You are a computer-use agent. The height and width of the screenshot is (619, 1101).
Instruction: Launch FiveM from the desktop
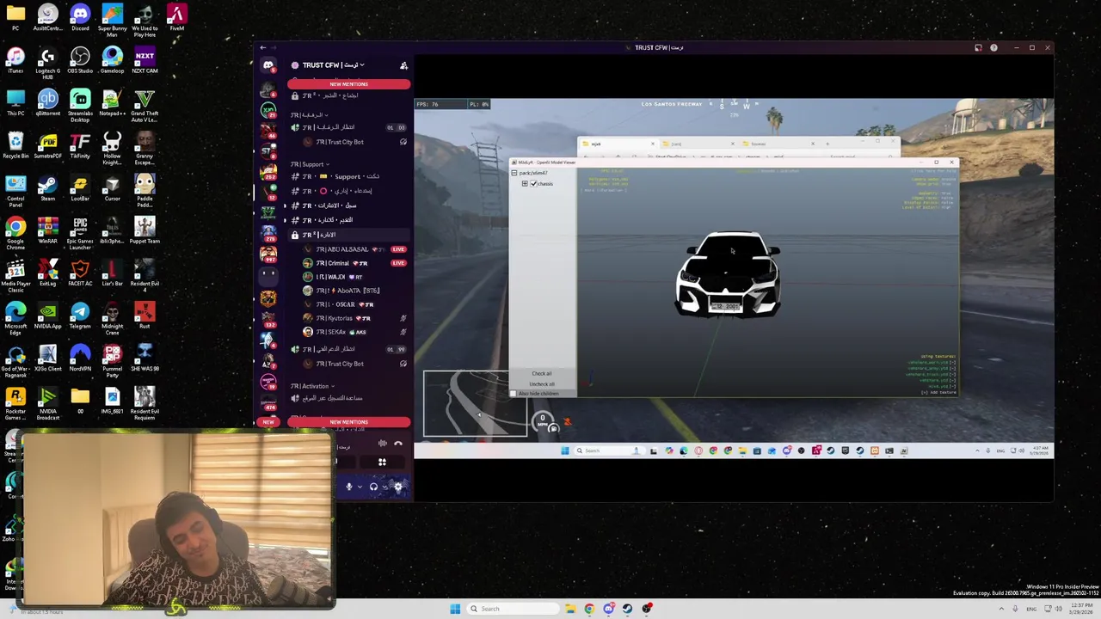coord(176,17)
